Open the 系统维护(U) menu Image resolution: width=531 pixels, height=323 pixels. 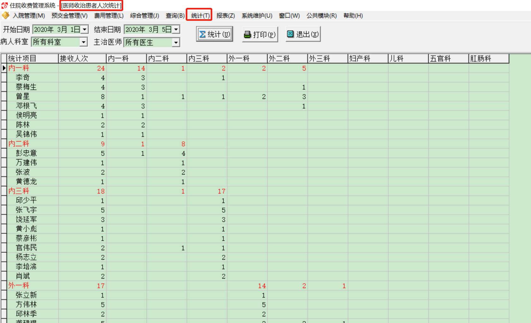click(257, 16)
